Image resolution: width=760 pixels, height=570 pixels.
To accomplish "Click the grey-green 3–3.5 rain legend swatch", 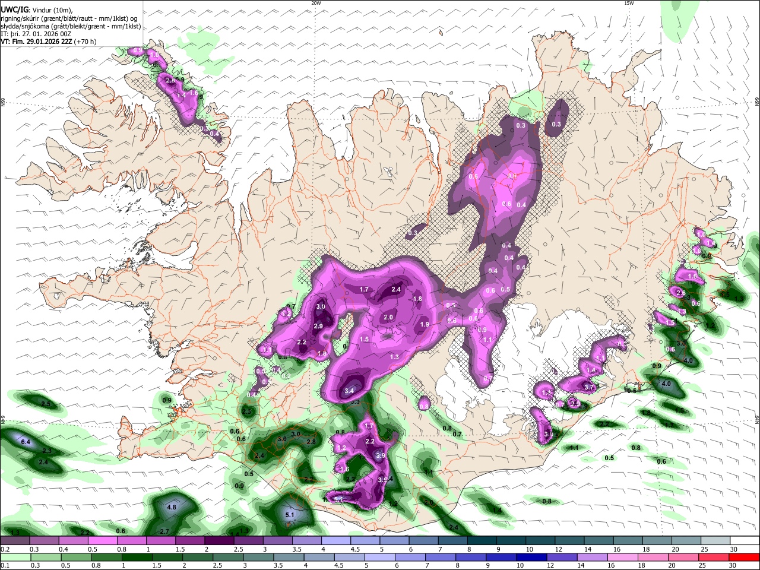I will (x=258, y=557).
